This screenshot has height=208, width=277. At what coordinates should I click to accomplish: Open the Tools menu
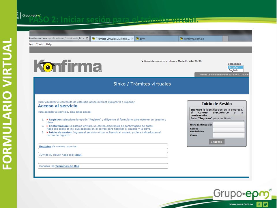coord(39,44)
